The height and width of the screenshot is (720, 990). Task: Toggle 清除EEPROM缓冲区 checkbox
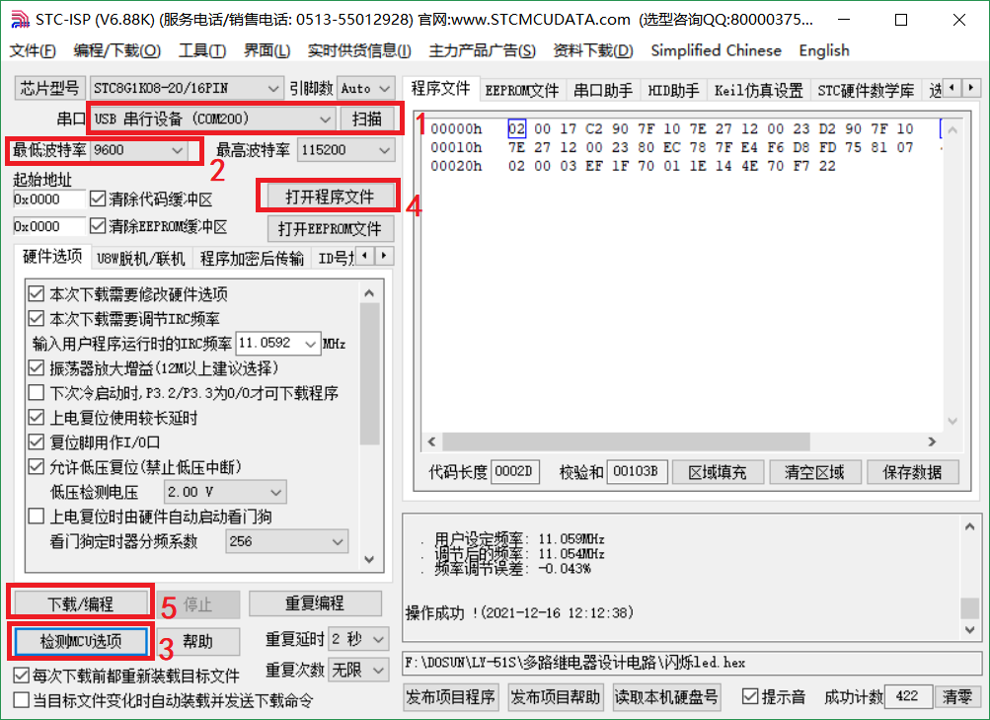click(x=98, y=226)
